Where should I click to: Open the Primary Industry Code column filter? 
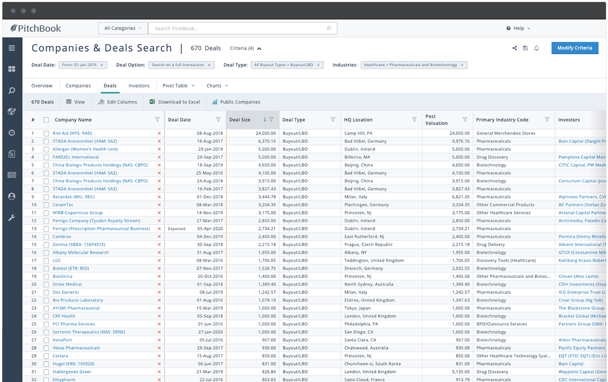(x=547, y=119)
